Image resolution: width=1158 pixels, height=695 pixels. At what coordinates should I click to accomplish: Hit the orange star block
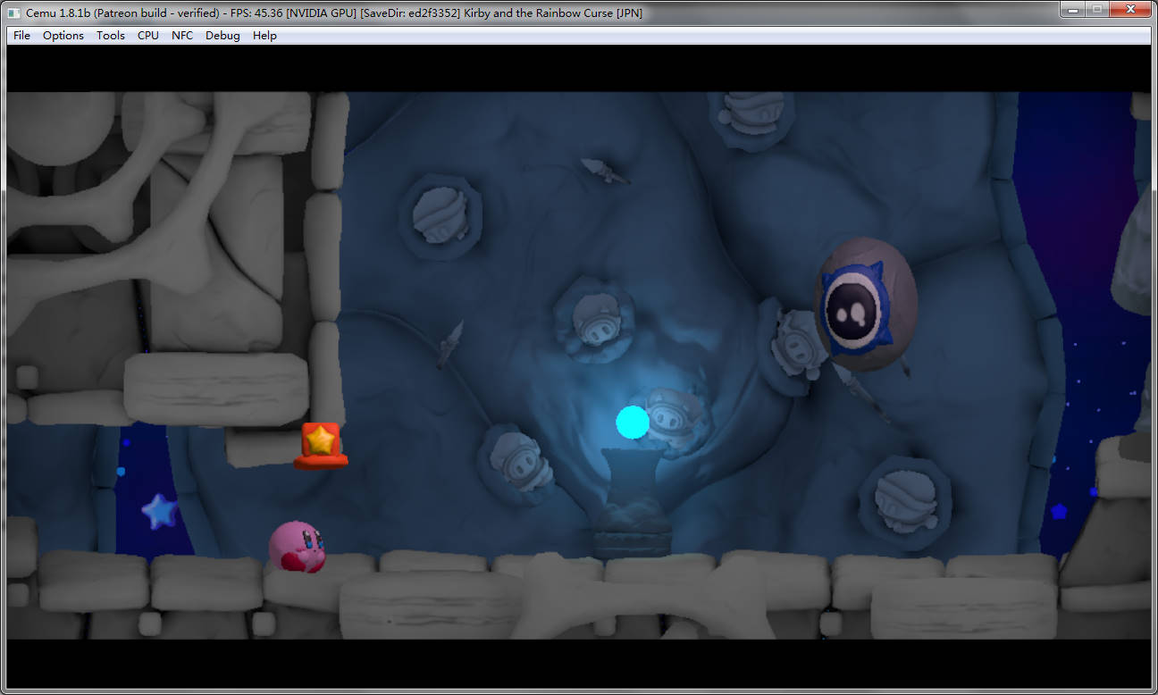tap(320, 444)
